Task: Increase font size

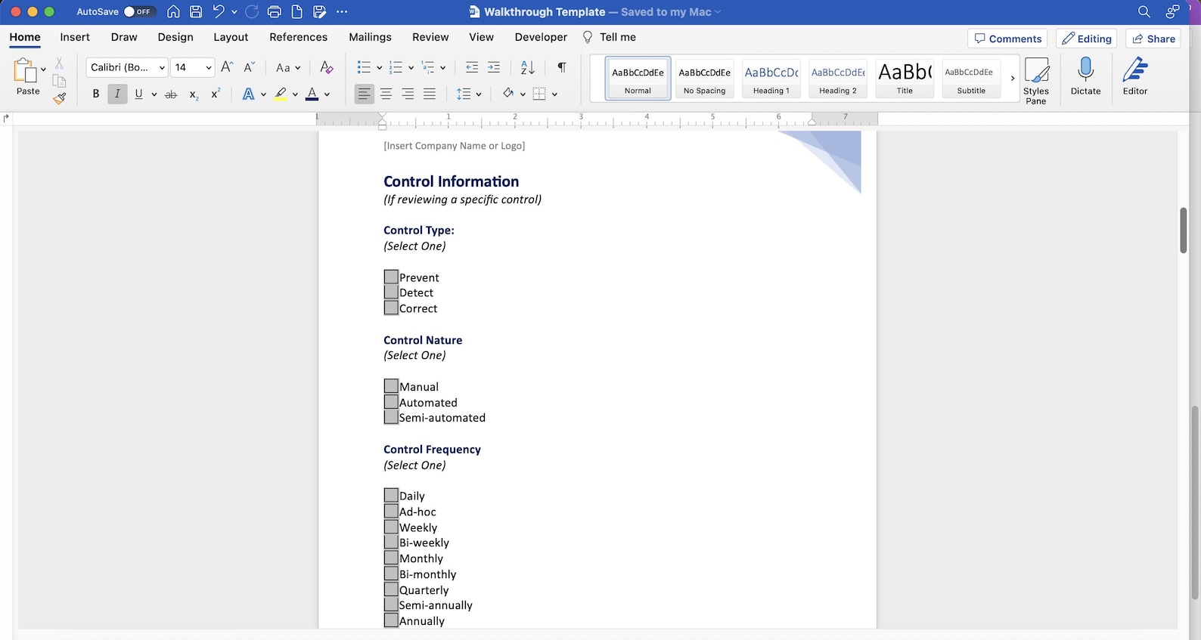Action: [227, 67]
